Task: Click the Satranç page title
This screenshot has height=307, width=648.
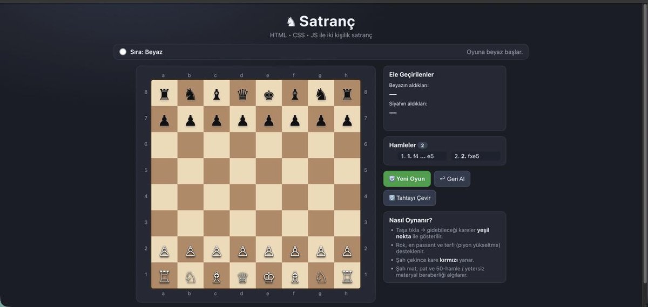Action: [321, 22]
